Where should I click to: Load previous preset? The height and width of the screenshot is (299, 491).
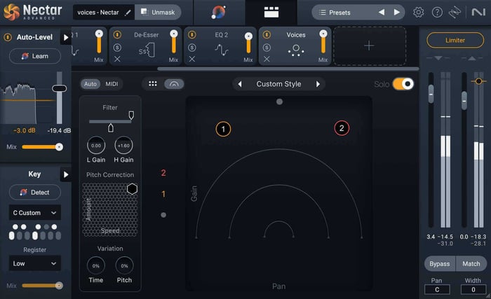point(382,12)
